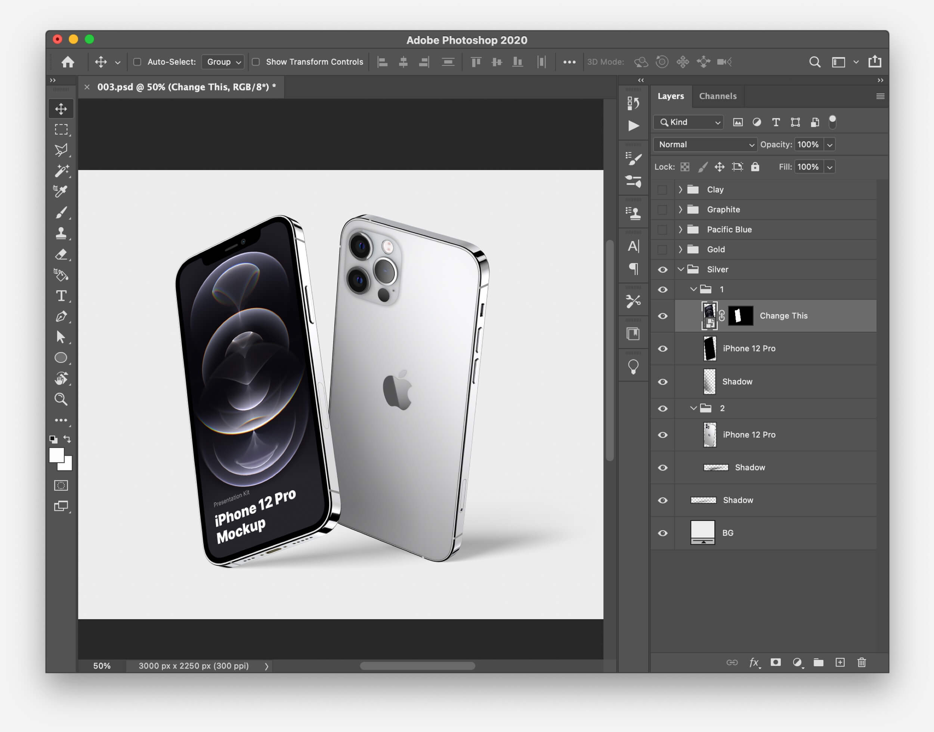Enable the Auto-Select checkbox

137,62
